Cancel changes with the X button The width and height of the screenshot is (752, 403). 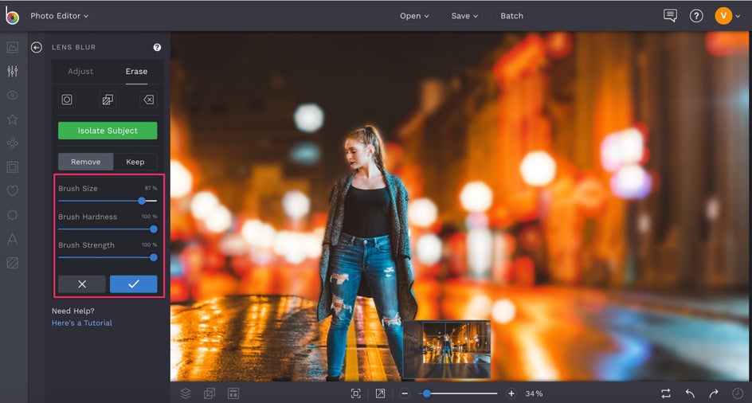pyautogui.click(x=82, y=284)
